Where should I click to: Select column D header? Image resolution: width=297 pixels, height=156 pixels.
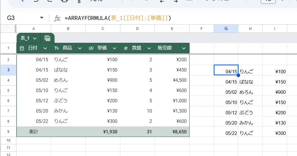[138, 28]
